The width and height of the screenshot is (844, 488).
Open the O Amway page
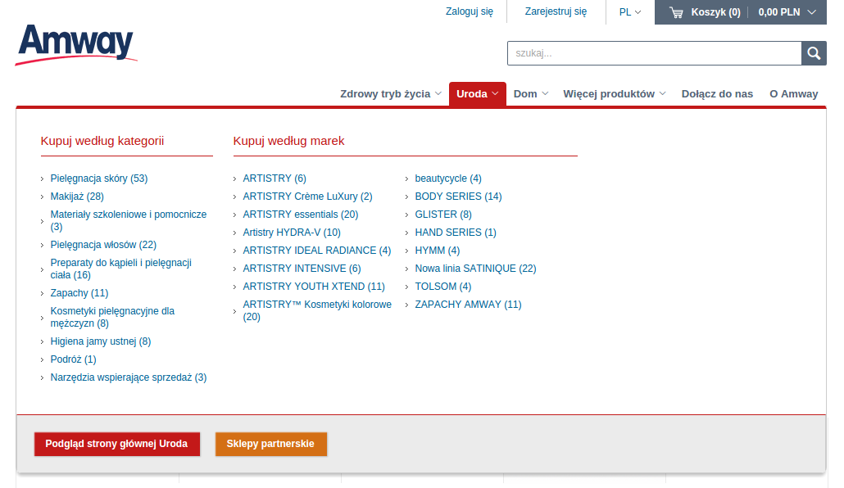(x=793, y=93)
